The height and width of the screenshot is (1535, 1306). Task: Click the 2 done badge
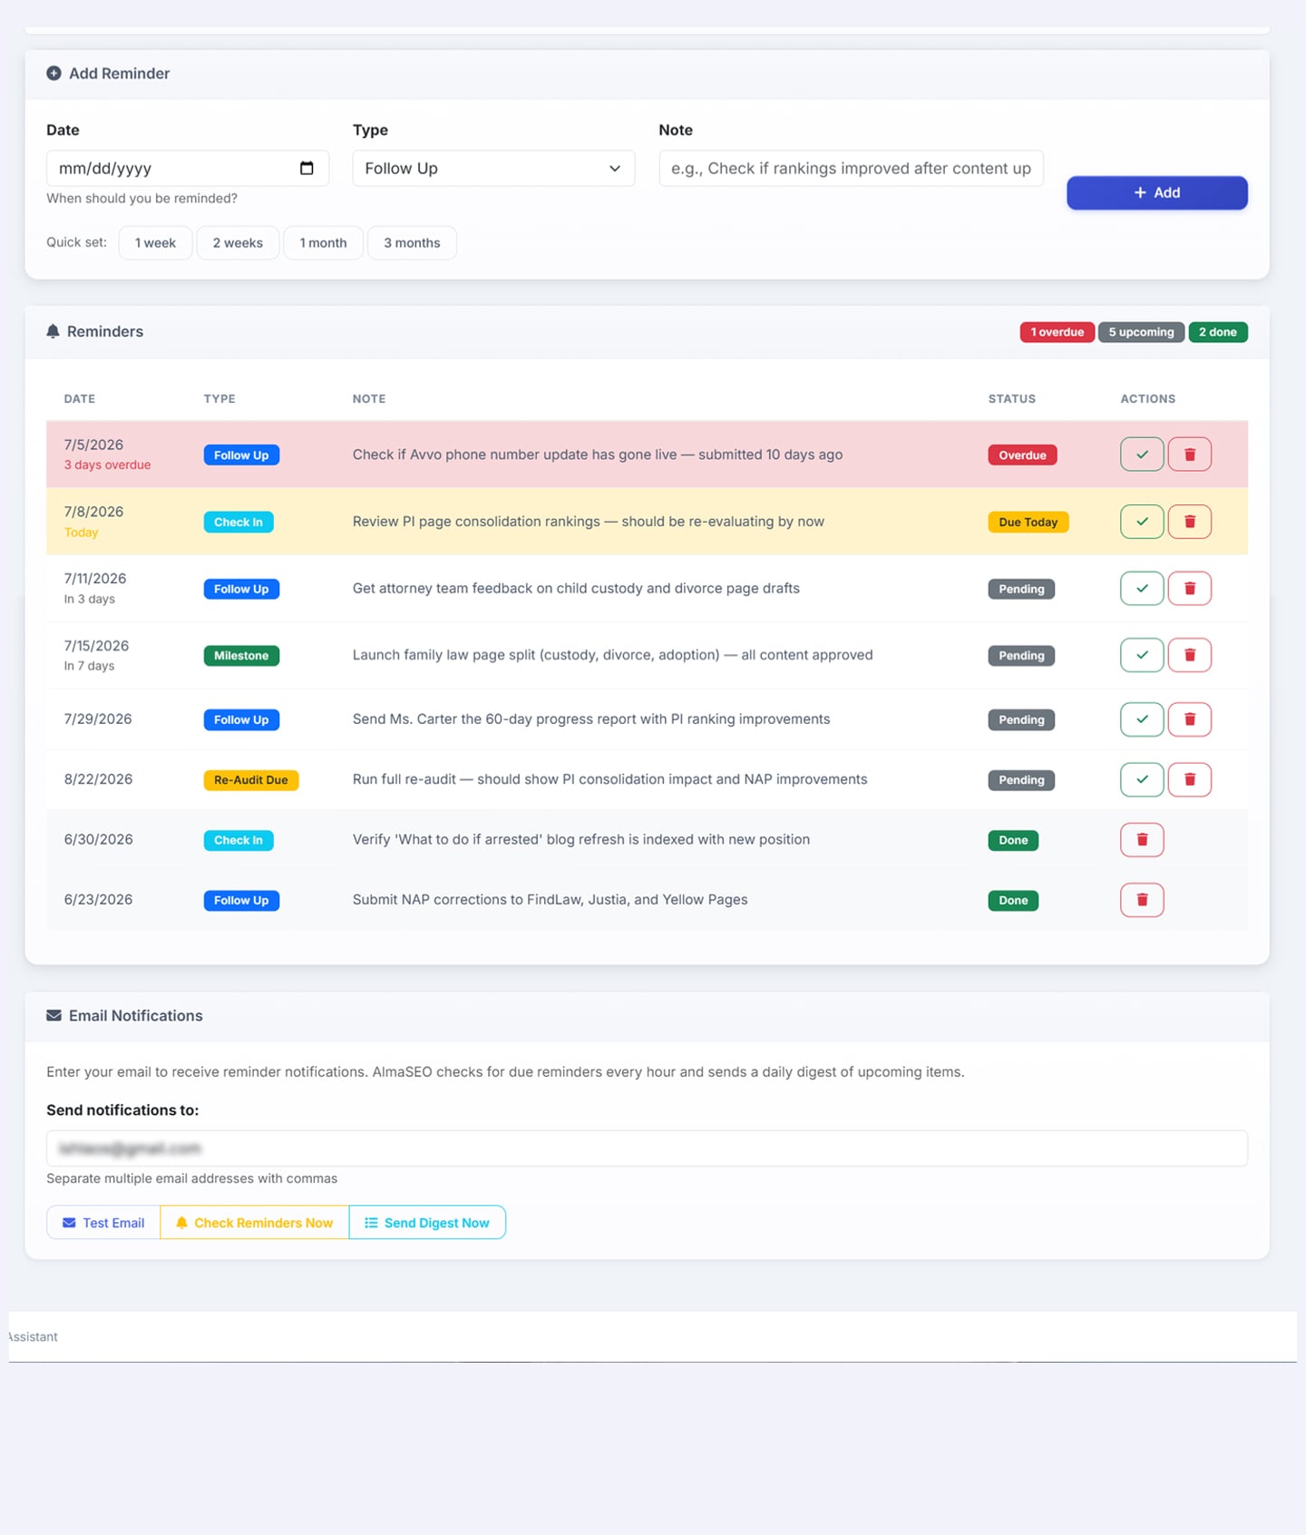[x=1218, y=332]
